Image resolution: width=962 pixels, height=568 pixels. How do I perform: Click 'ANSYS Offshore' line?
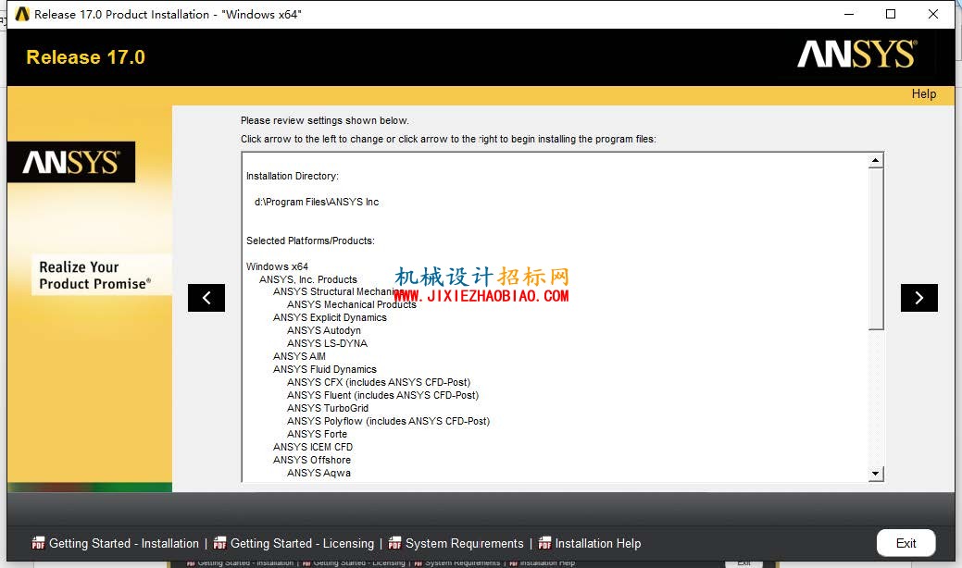312,460
